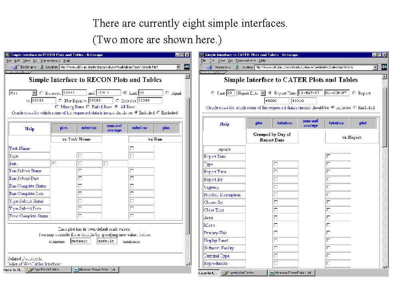The height and width of the screenshot is (307, 409).
Task: Click the CATER window title bar Netscape icon
Action: [202, 55]
